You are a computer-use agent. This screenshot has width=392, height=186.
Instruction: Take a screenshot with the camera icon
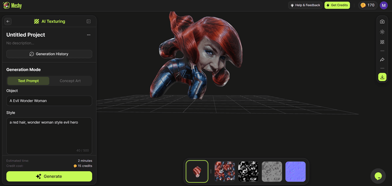tap(382, 22)
